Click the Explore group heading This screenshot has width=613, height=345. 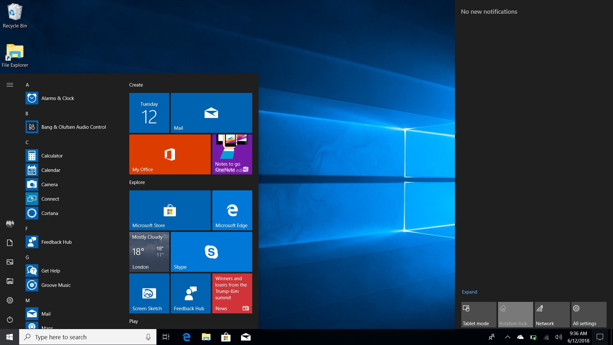[137, 182]
